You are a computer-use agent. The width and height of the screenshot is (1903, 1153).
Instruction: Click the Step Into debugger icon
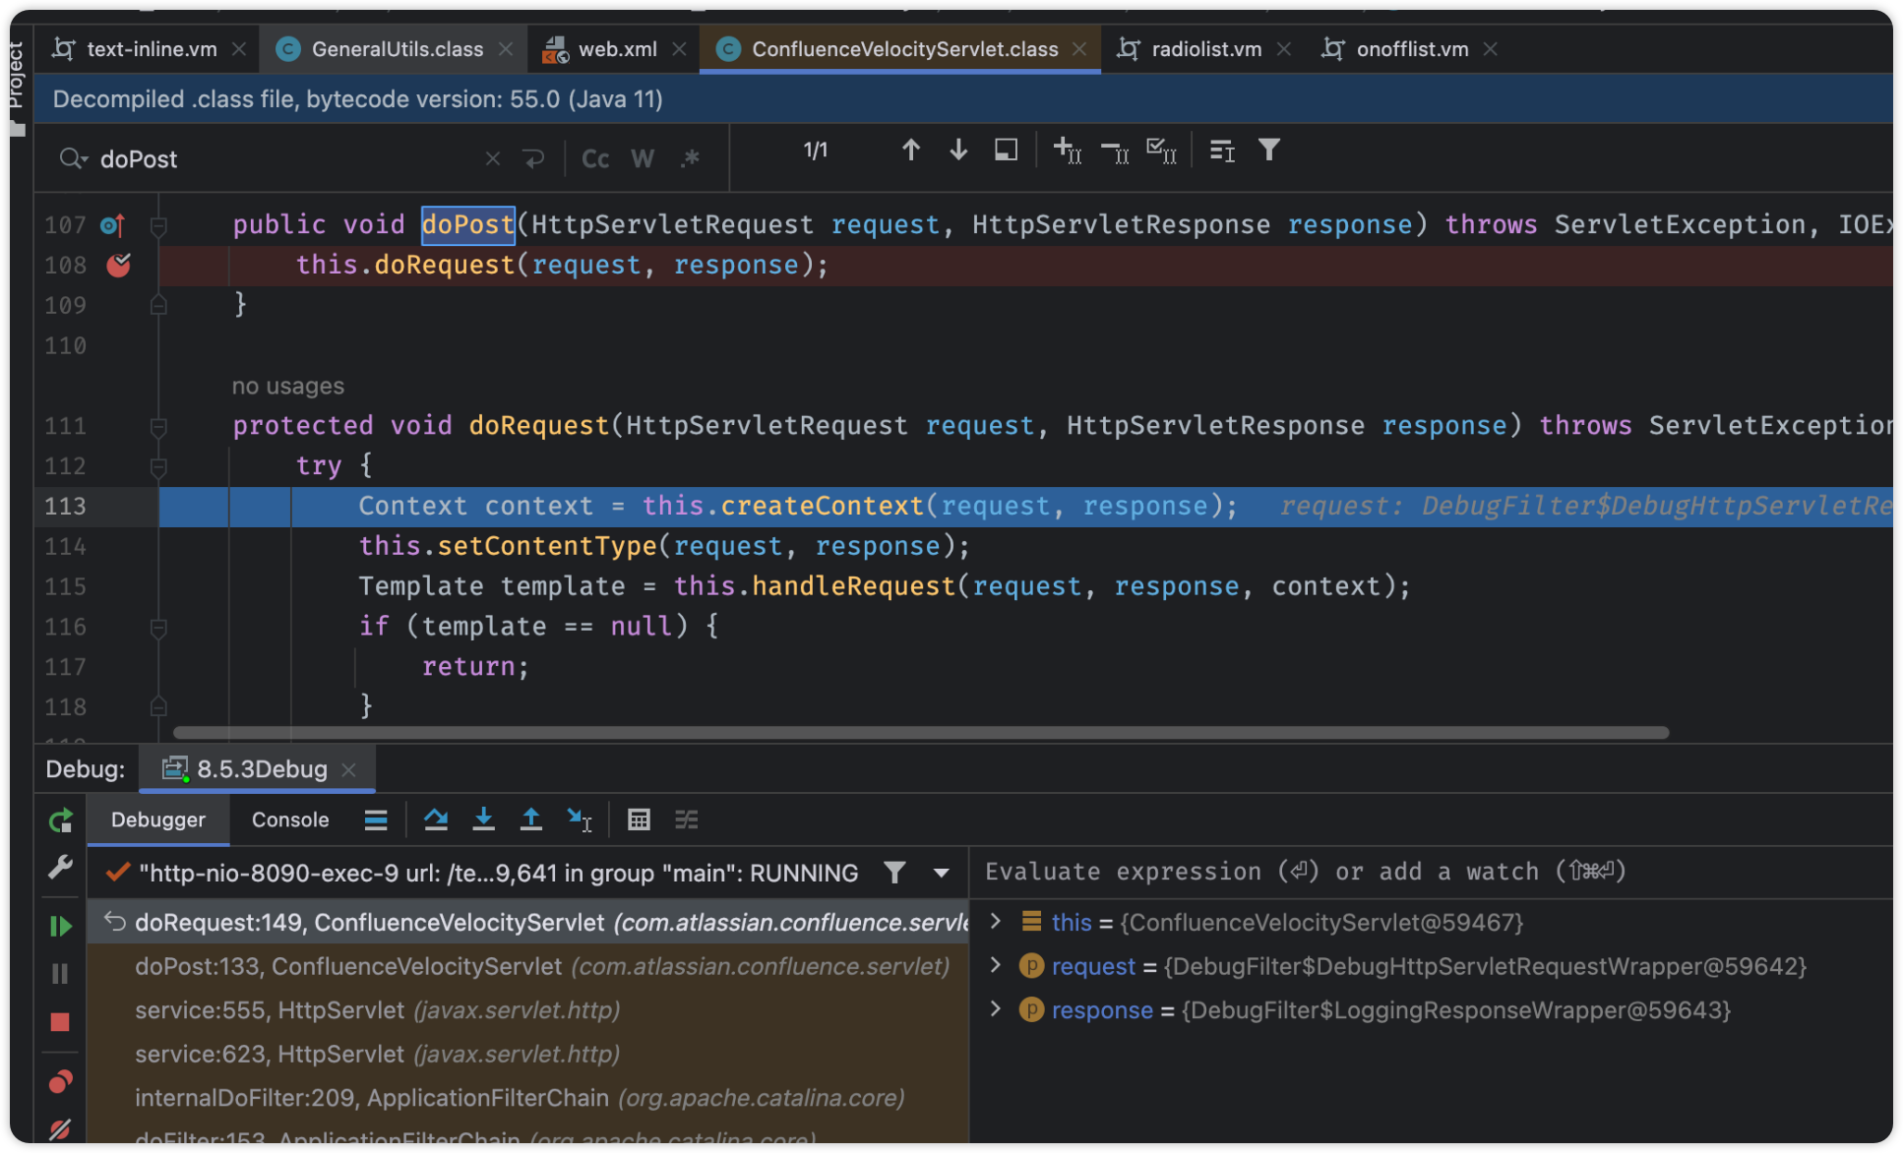click(485, 819)
